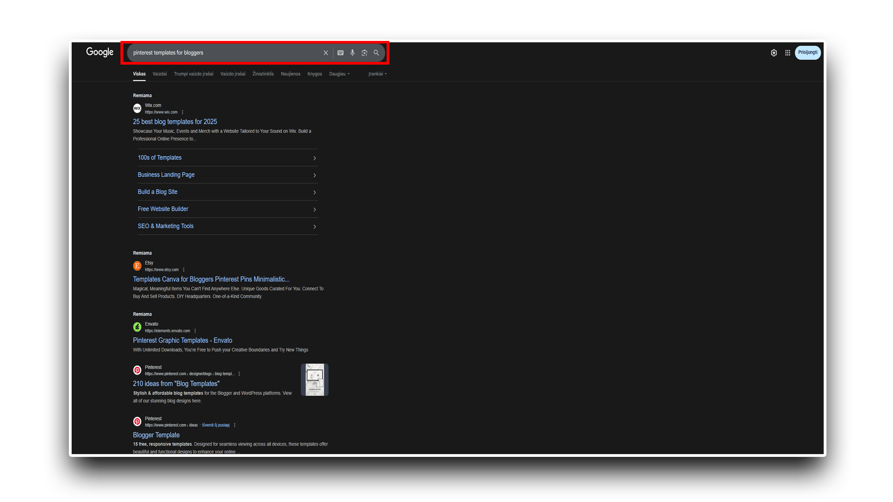Open Google Lens image search

click(x=364, y=53)
